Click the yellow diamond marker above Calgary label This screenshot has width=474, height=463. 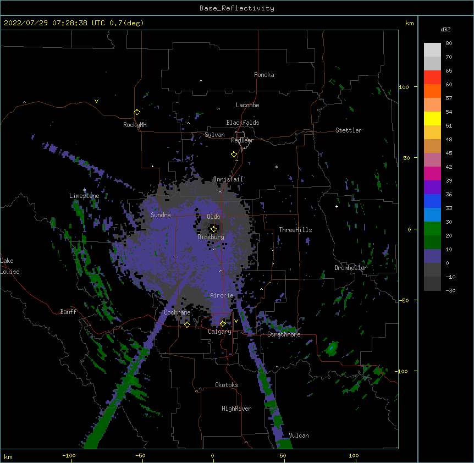click(223, 324)
